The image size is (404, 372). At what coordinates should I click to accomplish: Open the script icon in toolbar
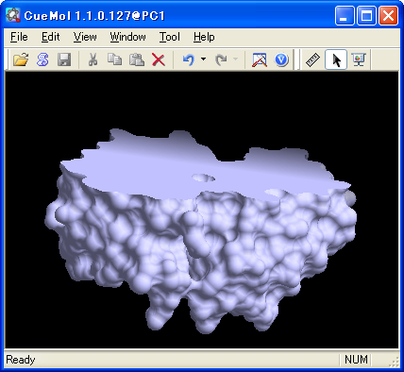(42, 59)
